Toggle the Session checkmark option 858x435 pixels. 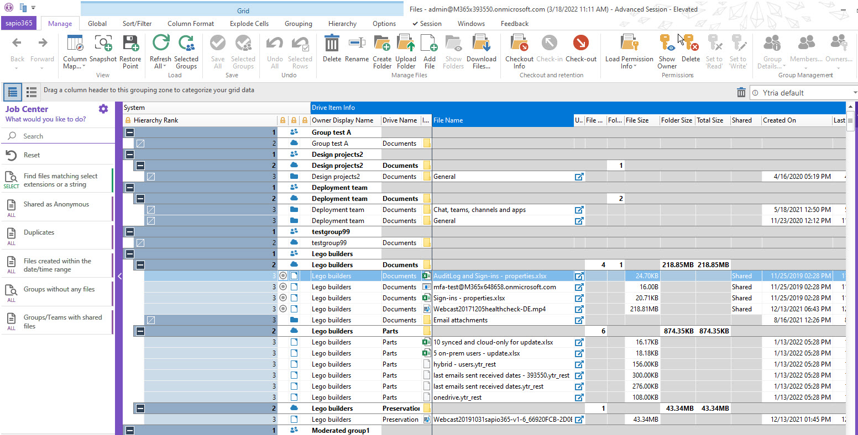coord(427,24)
